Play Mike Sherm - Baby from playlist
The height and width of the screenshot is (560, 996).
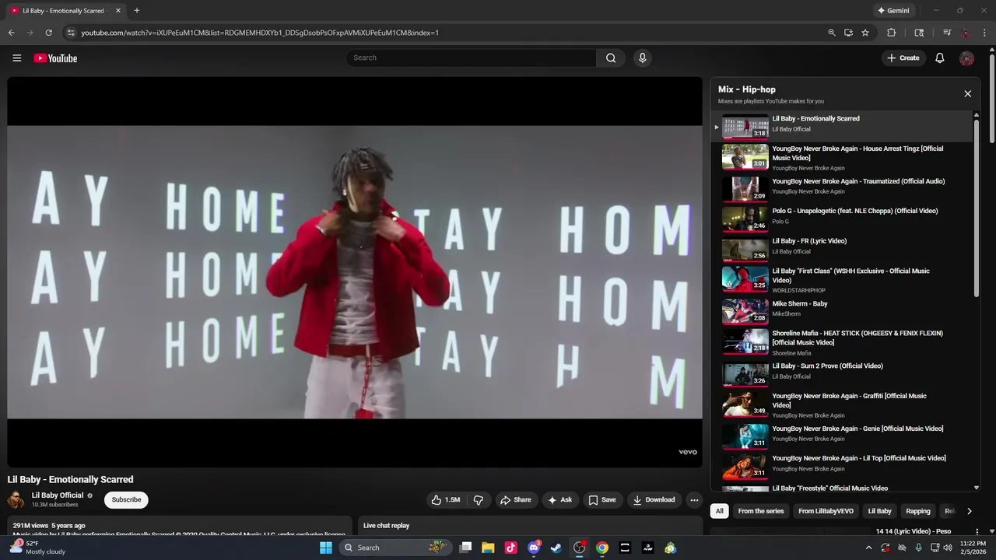click(842, 310)
